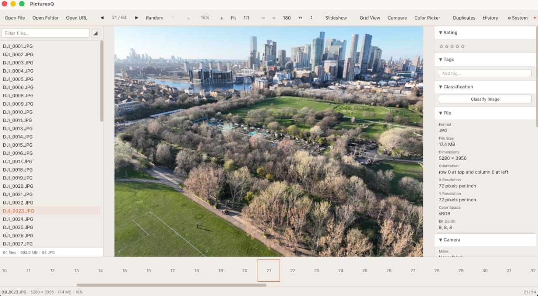Click the System theme button

[x=517, y=18]
